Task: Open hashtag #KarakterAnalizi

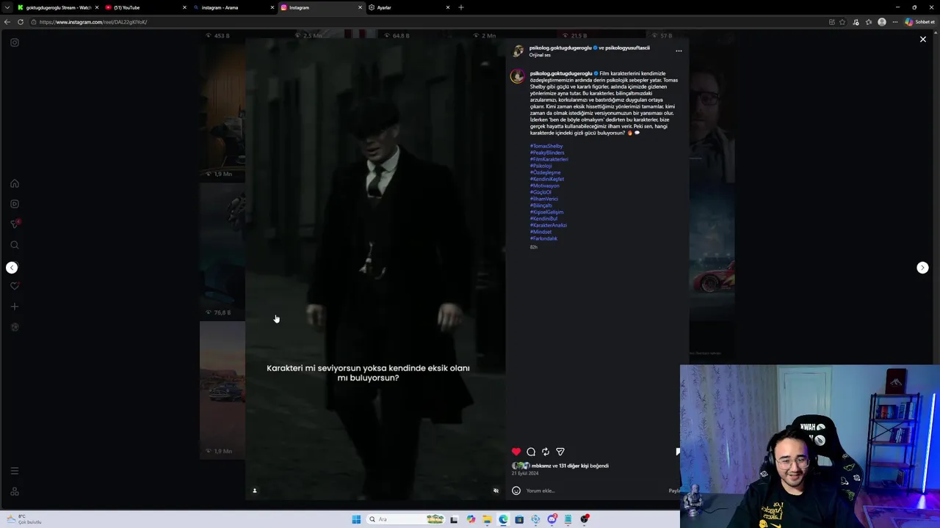Action: pyautogui.click(x=549, y=225)
